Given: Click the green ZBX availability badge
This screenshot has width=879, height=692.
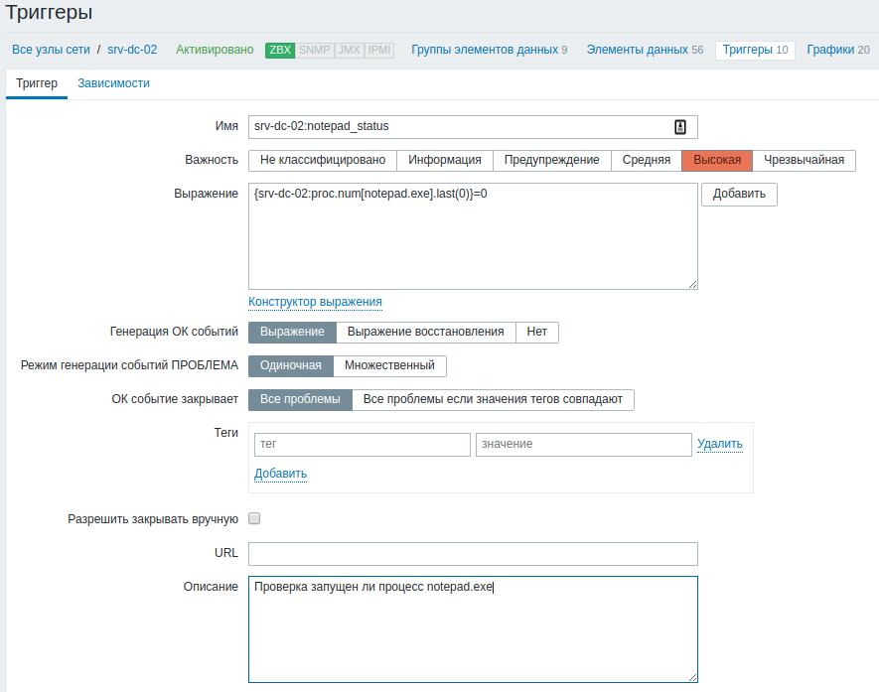Looking at the screenshot, I should tap(280, 50).
